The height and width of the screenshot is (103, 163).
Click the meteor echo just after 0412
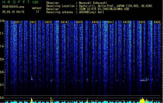coord(32,78)
